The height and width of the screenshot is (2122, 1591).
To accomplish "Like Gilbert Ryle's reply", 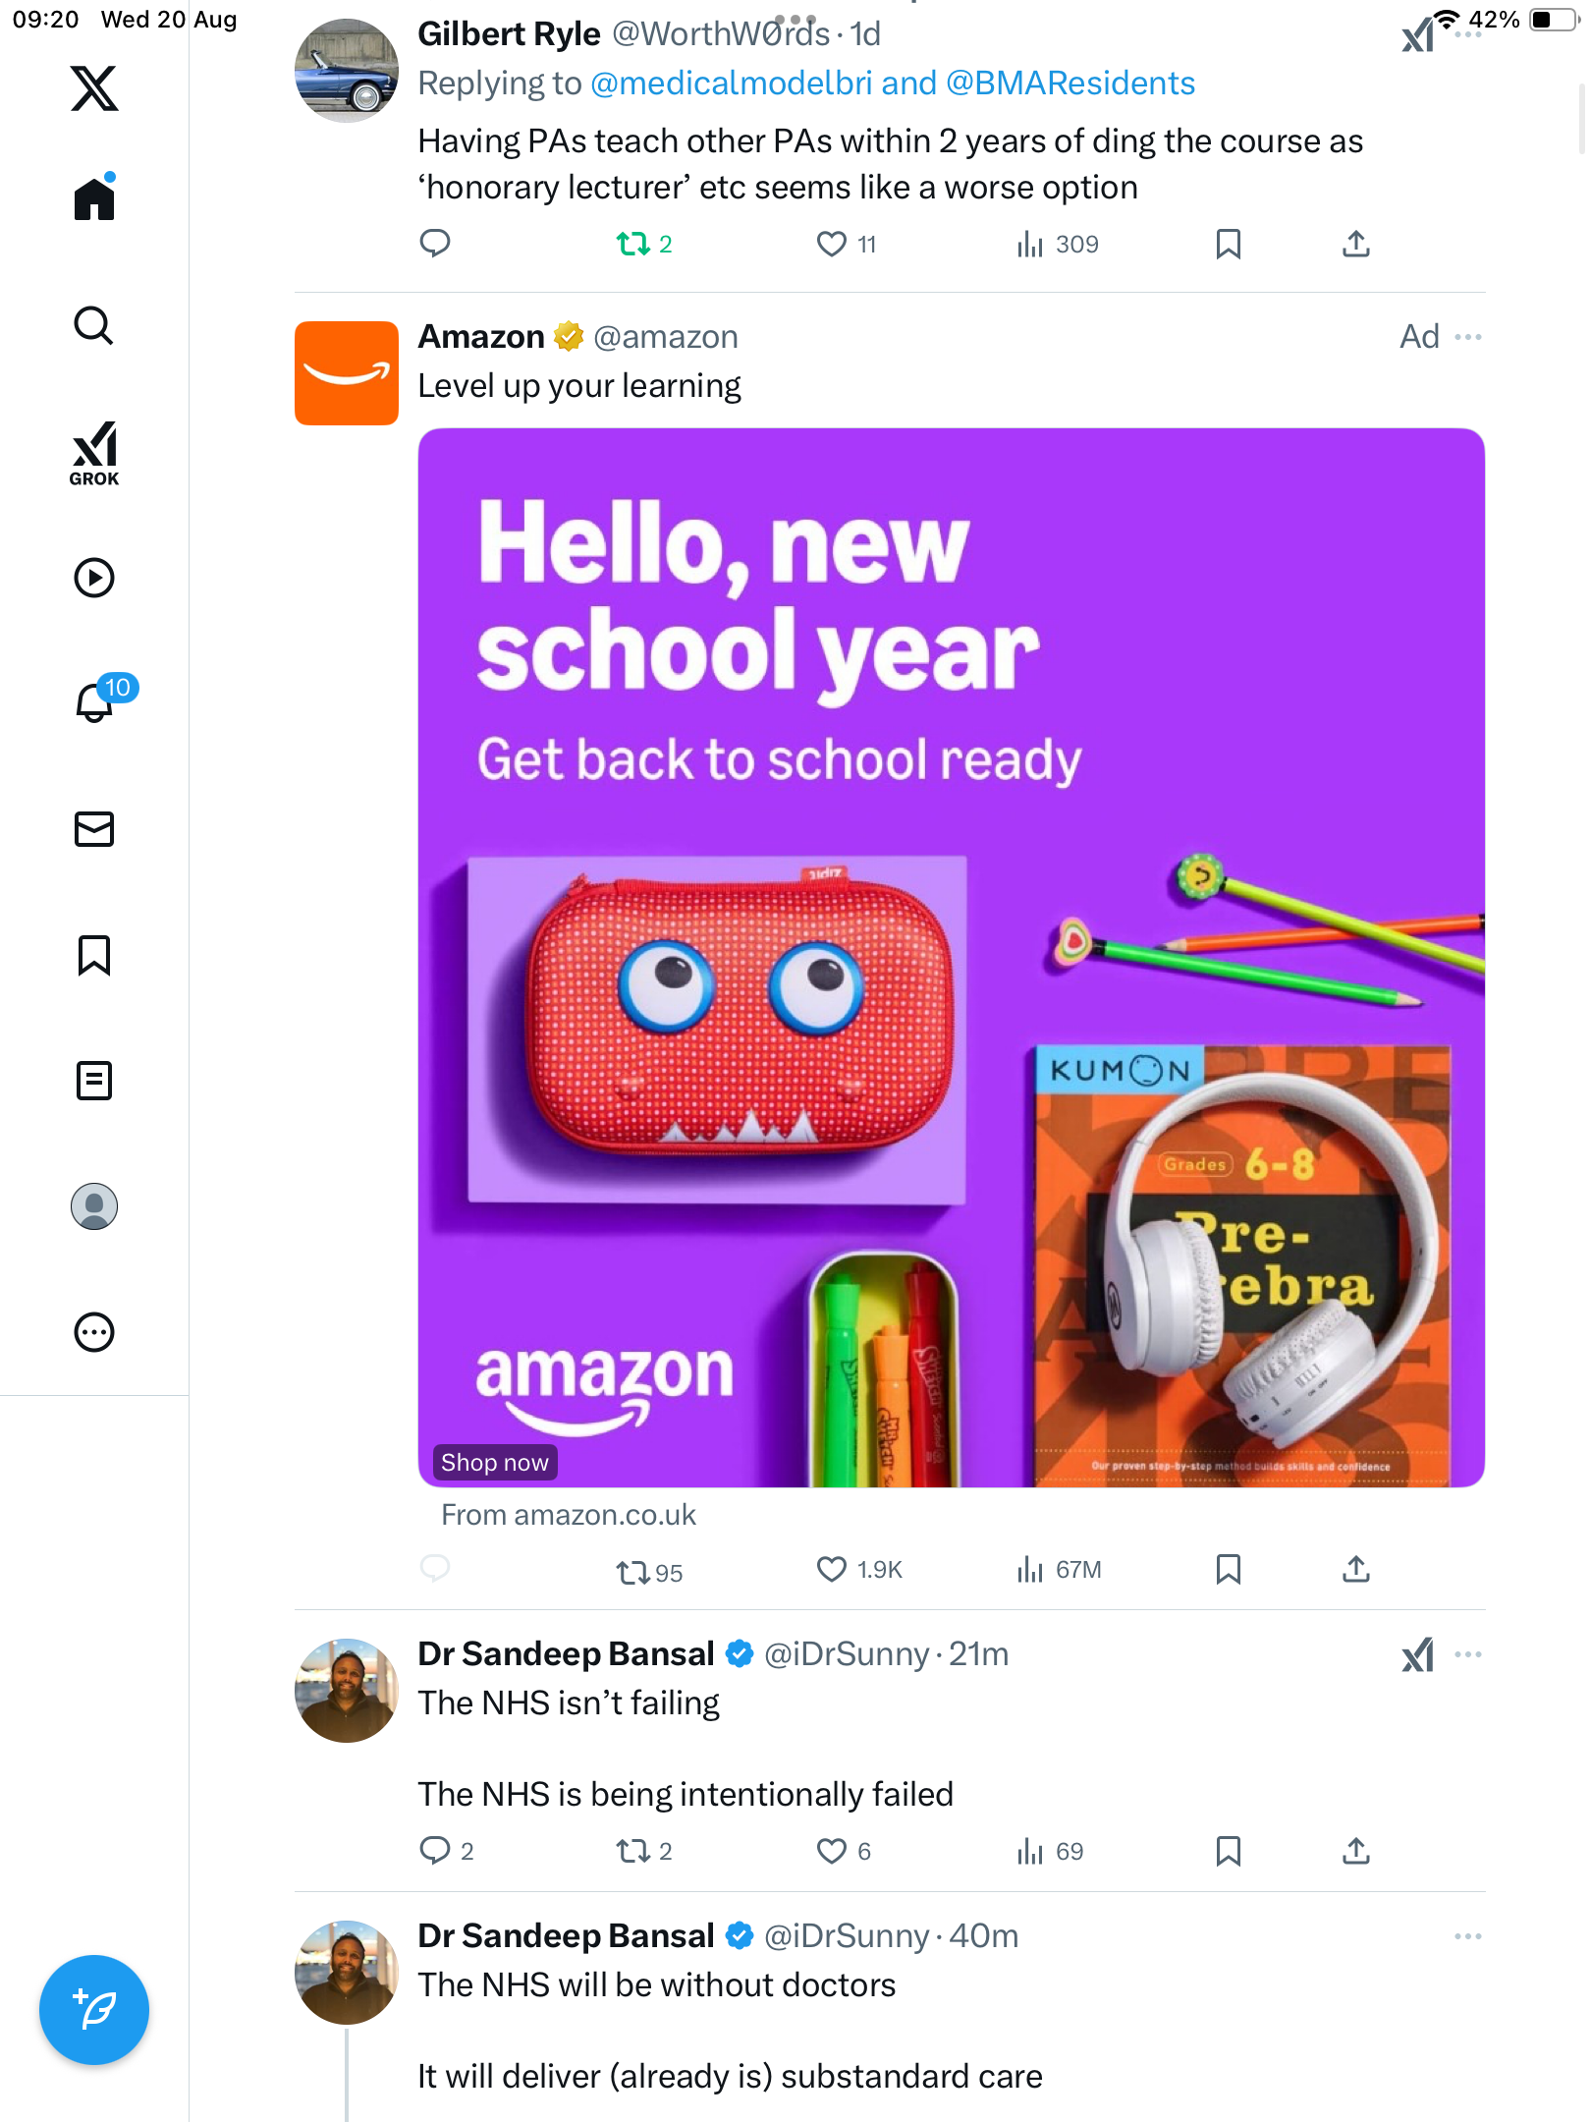I will pyautogui.click(x=832, y=244).
